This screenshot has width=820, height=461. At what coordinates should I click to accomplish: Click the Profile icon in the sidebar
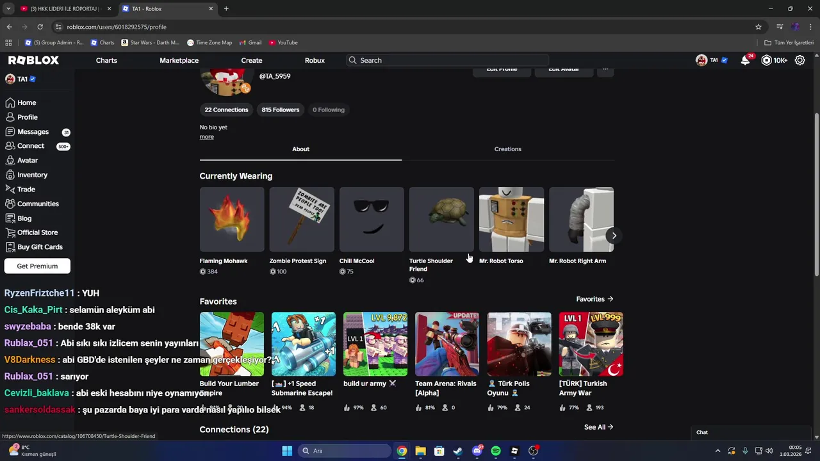coord(10,117)
